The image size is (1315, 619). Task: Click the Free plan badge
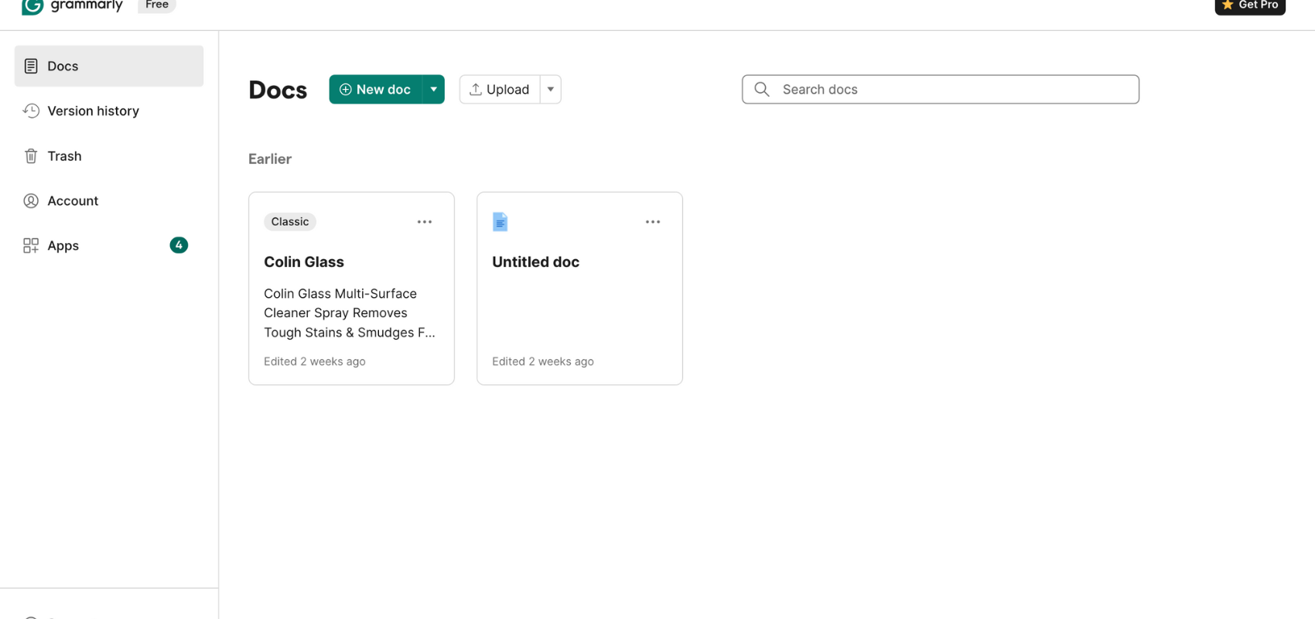coord(157,5)
